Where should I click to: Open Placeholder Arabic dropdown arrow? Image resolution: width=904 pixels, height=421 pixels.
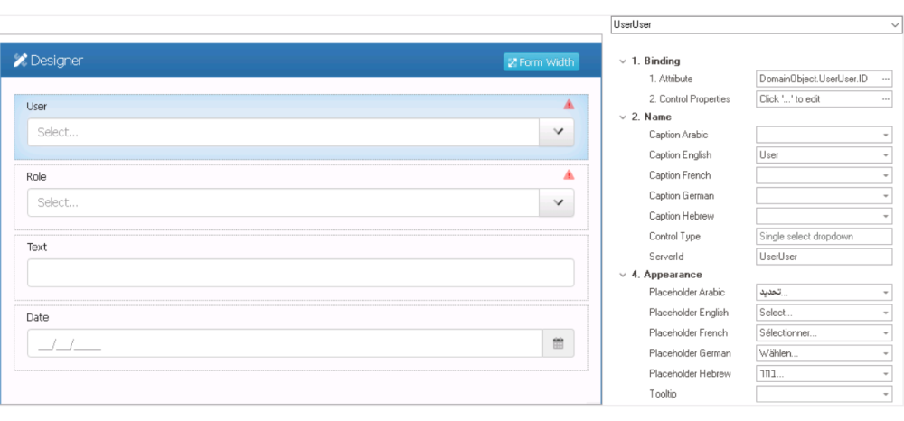pyautogui.click(x=886, y=293)
